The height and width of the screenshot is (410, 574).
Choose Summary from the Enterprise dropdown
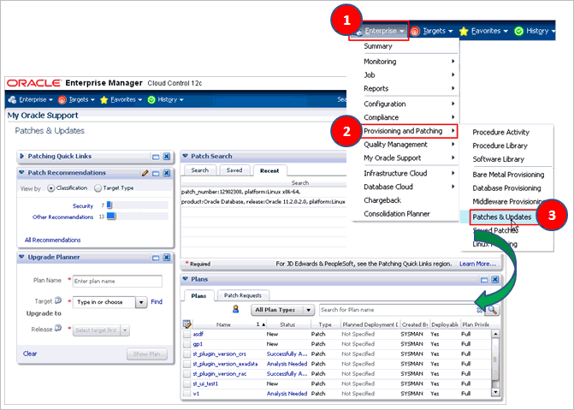378,46
